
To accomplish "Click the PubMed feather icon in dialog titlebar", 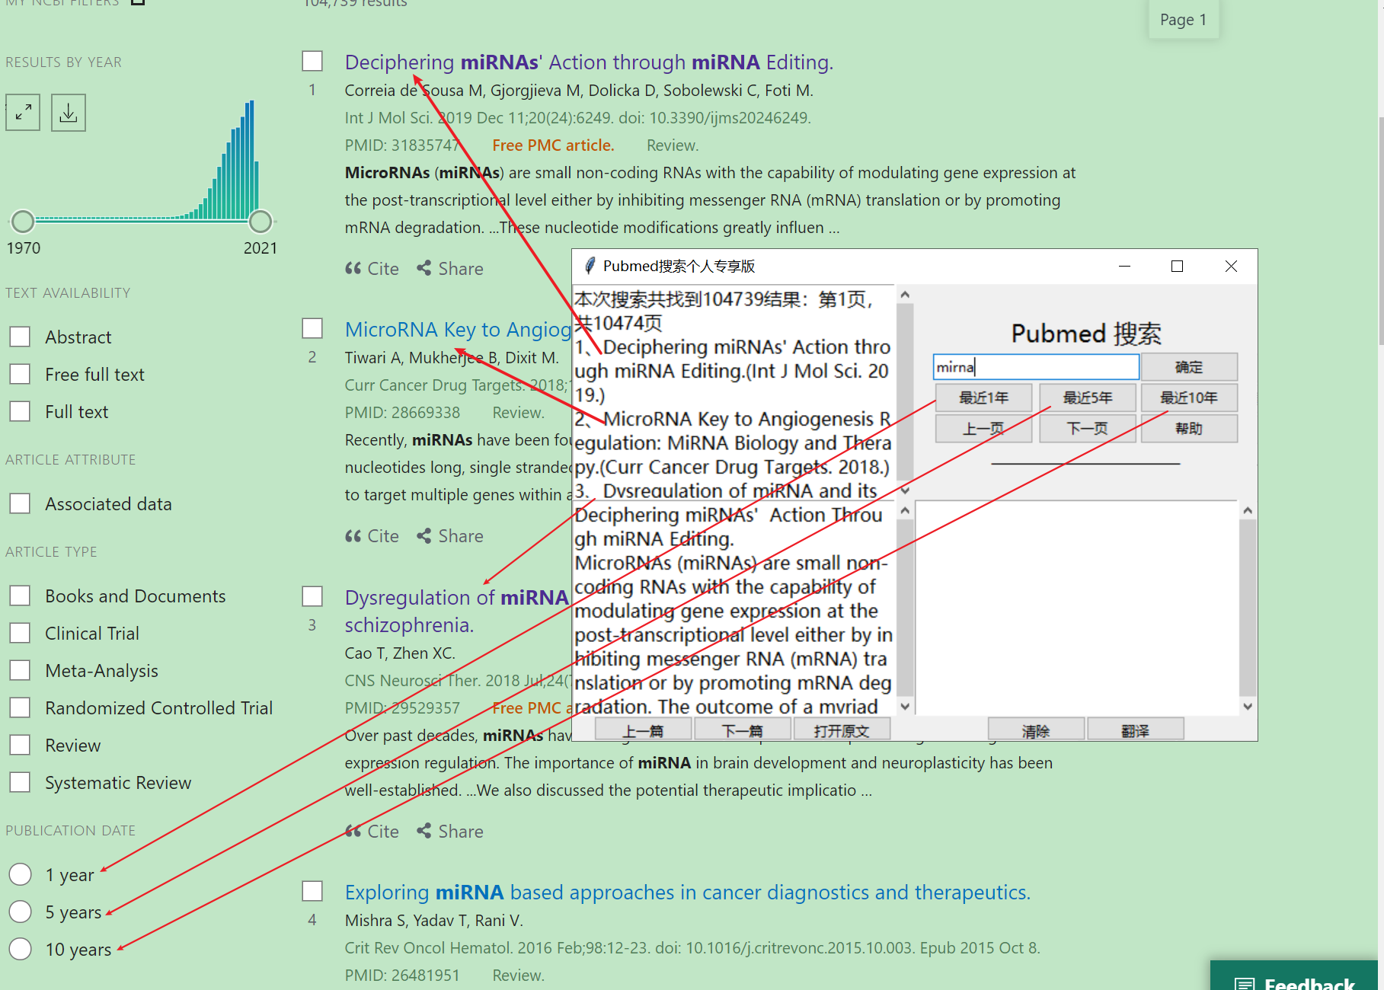I will click(x=590, y=266).
